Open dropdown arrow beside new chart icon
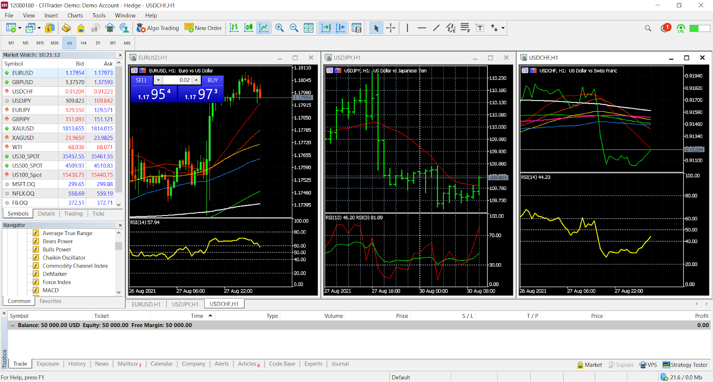The height and width of the screenshot is (382, 713). pos(20,28)
